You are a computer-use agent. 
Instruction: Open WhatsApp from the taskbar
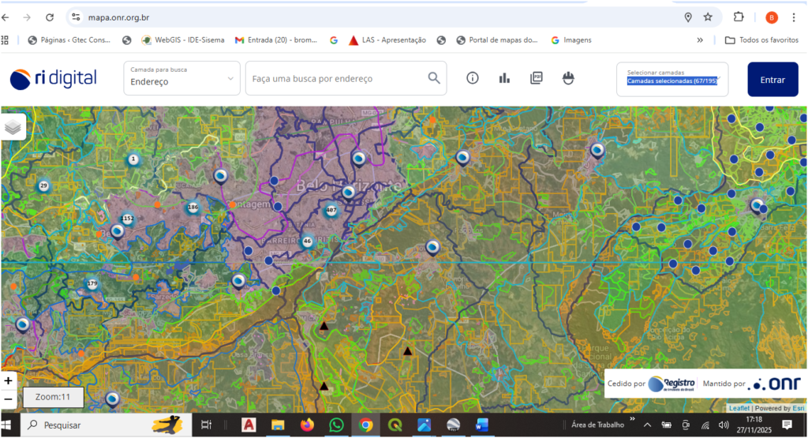[x=336, y=425]
